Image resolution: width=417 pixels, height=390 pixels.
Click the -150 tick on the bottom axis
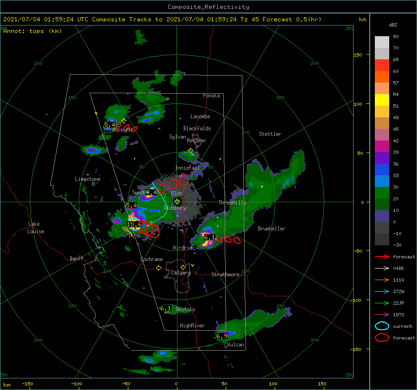(27, 384)
